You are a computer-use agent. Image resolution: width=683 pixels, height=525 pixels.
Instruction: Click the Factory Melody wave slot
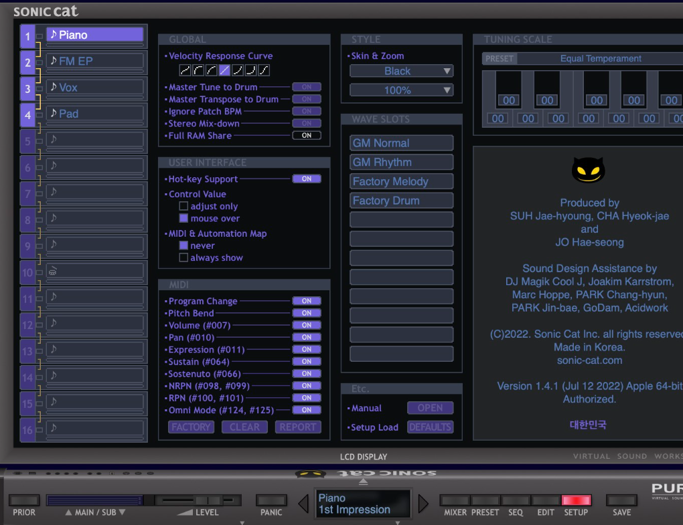401,181
